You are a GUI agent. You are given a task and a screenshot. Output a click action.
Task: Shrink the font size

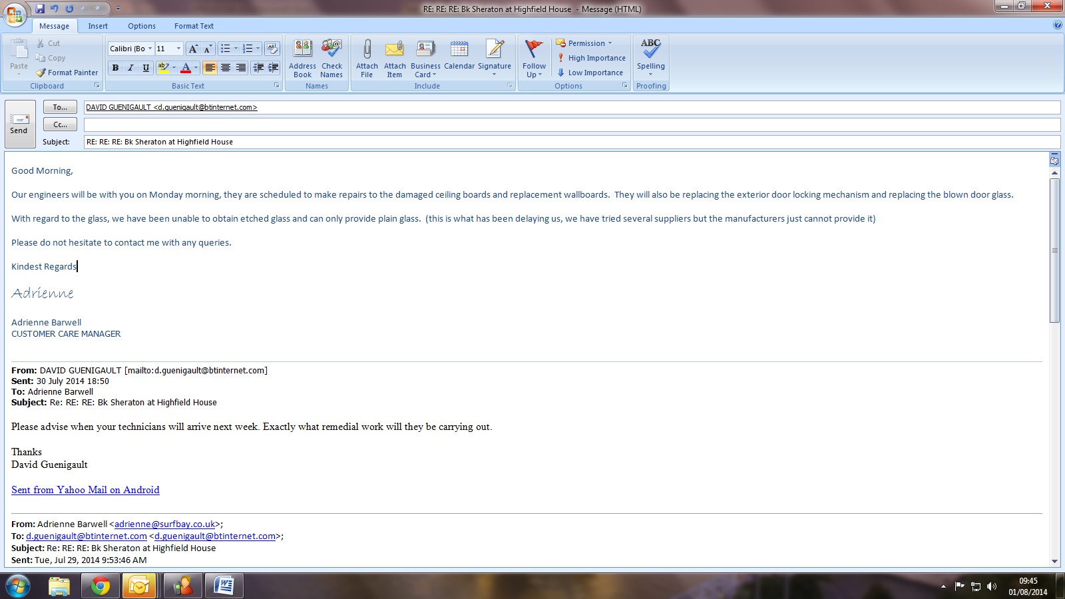(x=208, y=49)
